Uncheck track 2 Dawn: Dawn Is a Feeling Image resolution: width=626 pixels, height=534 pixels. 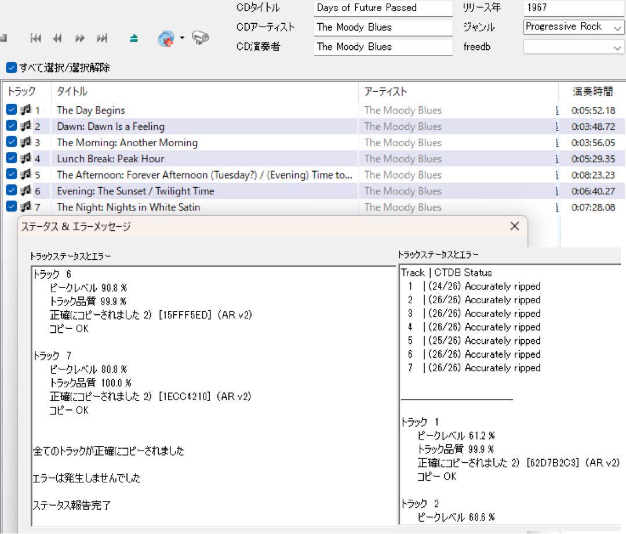[x=12, y=126]
